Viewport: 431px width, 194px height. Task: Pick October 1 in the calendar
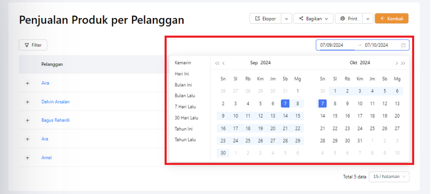tap(335, 91)
